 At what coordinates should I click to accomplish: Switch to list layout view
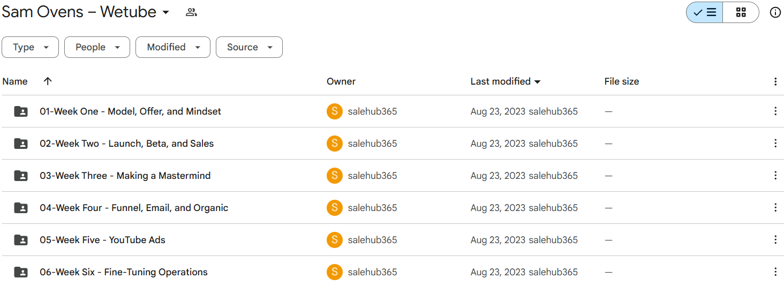point(704,12)
